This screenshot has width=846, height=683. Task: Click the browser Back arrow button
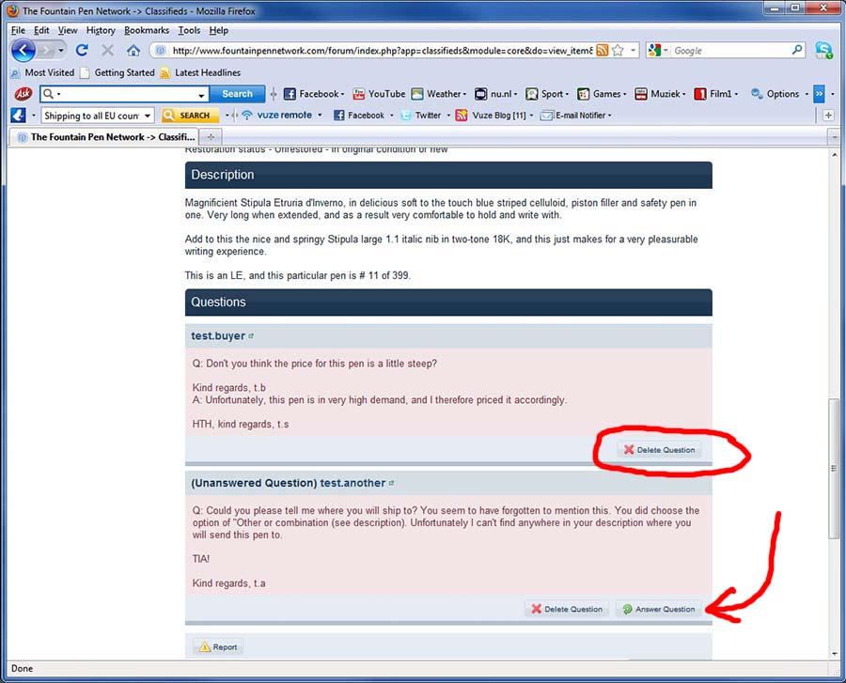23,51
